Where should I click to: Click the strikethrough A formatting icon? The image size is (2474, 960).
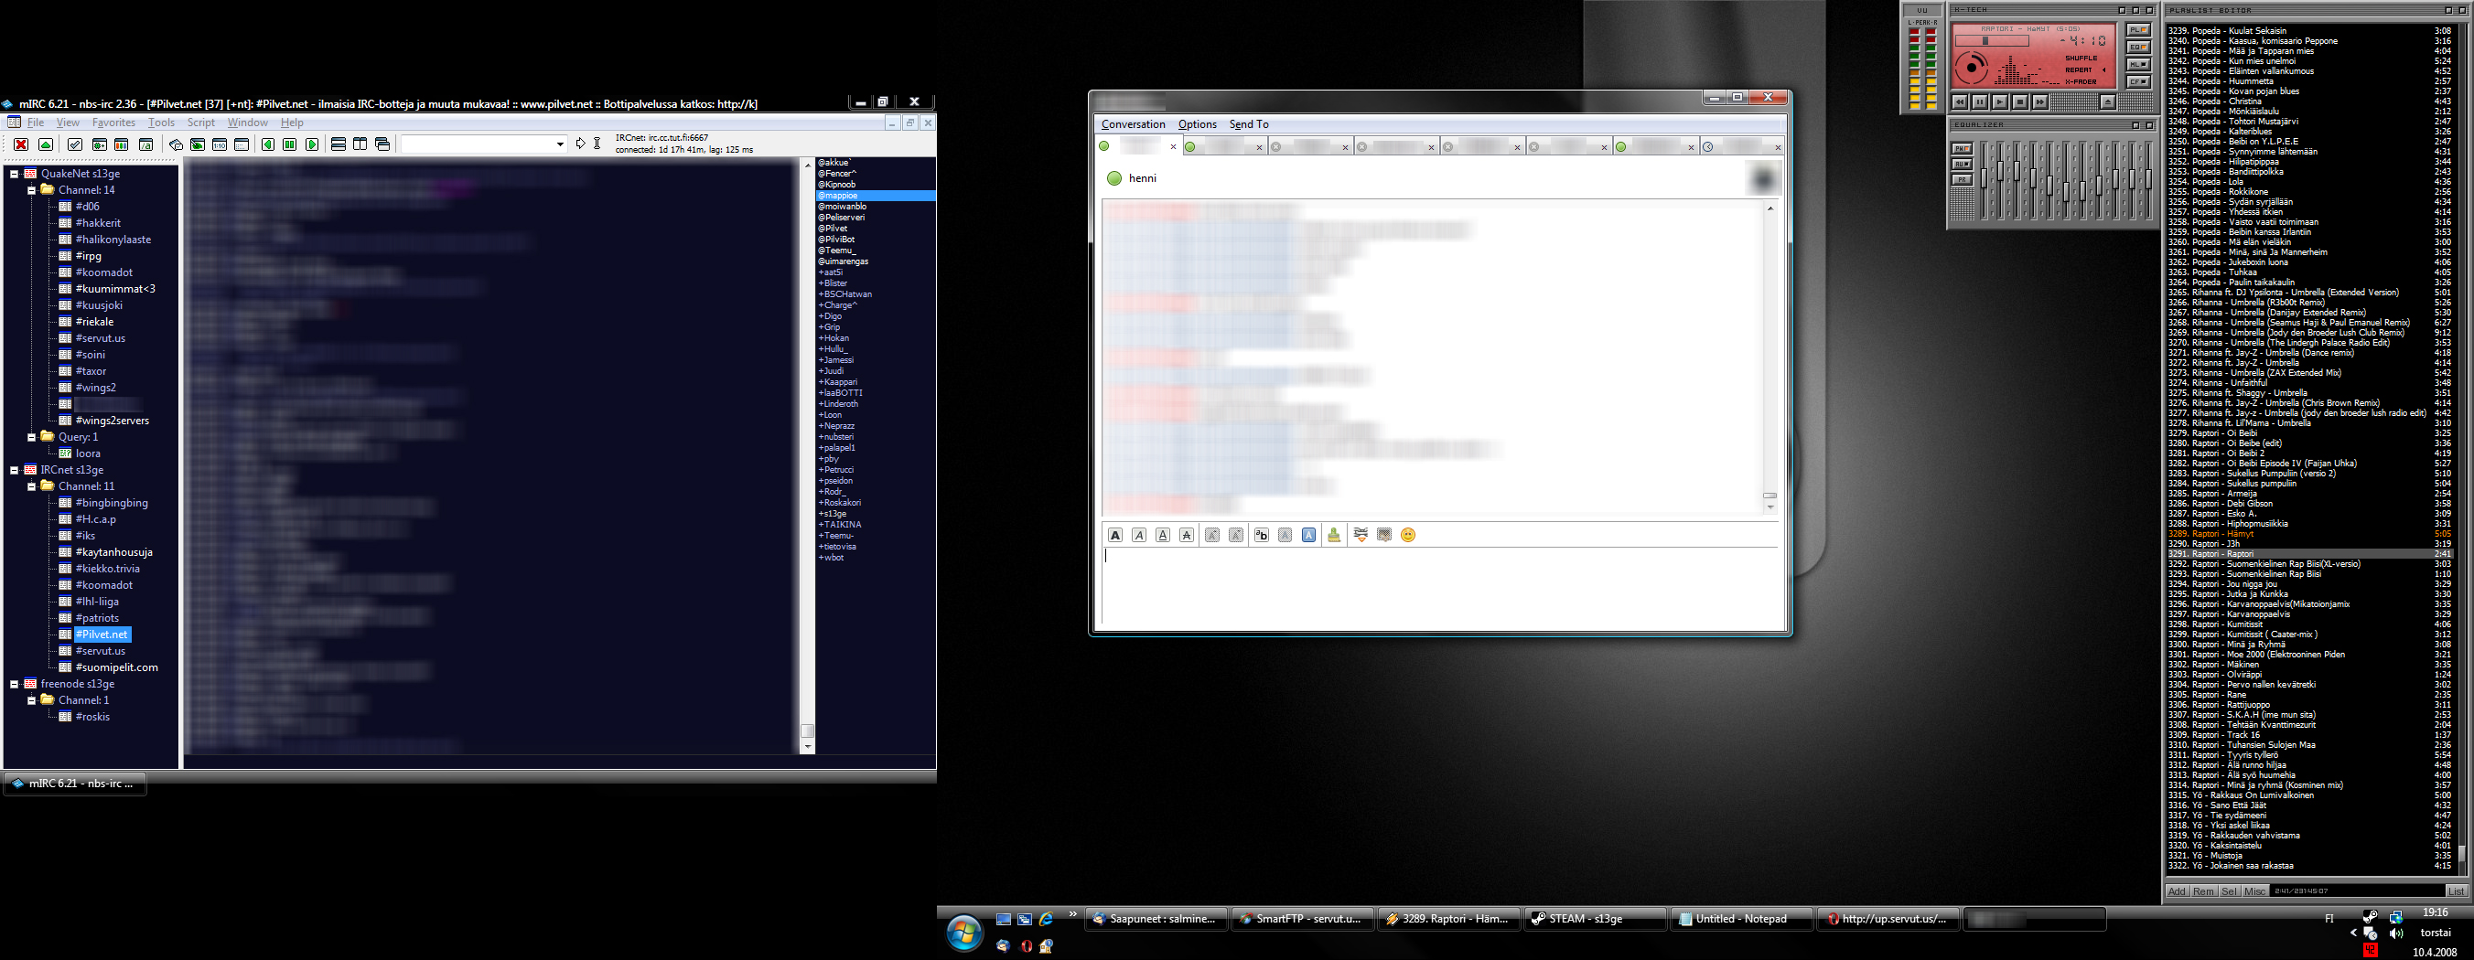(x=1187, y=536)
